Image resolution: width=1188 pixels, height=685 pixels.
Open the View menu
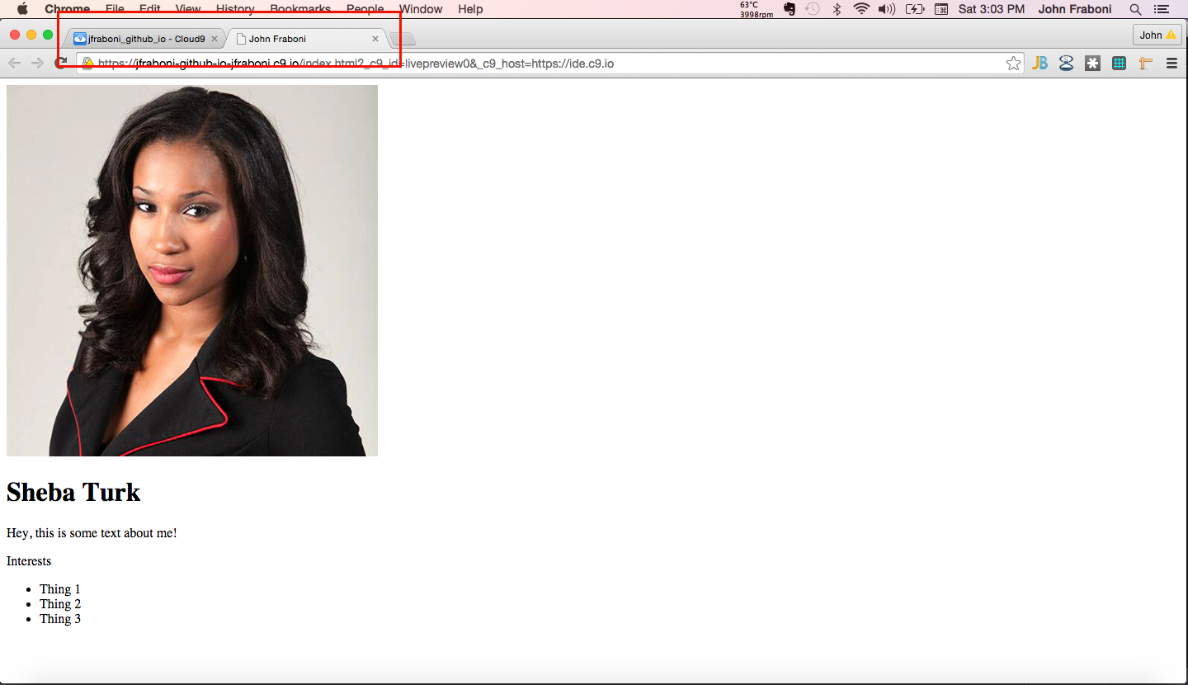tap(188, 9)
